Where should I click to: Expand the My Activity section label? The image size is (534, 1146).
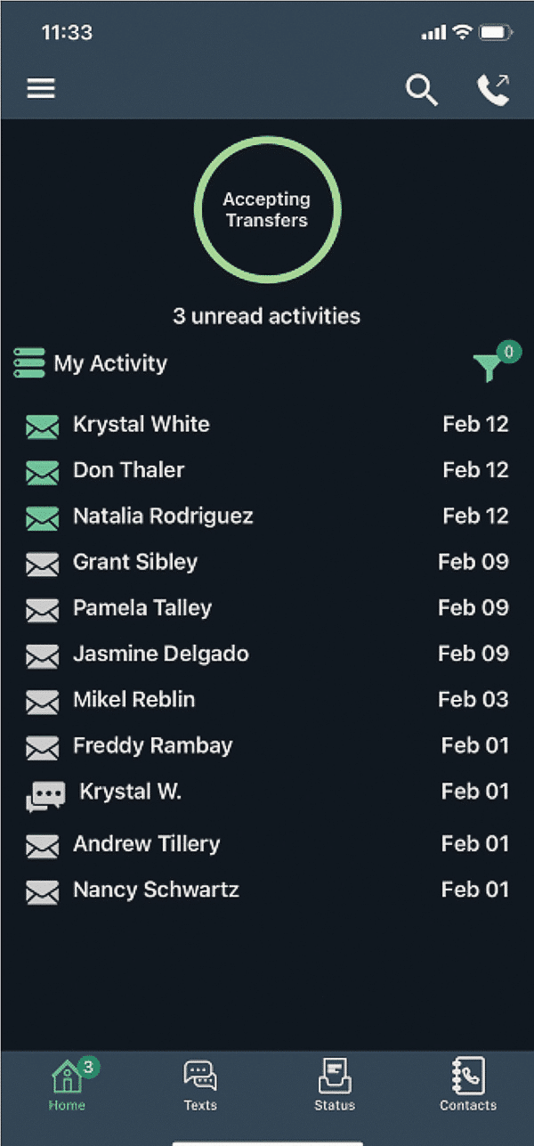coord(110,363)
